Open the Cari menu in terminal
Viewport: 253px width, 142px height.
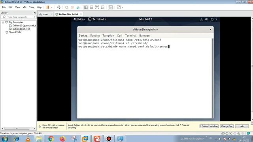pos(119,35)
